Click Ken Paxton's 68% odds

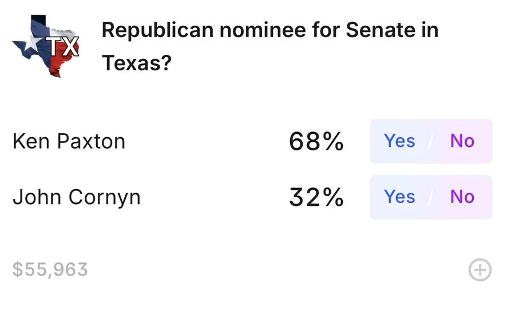coord(316,141)
